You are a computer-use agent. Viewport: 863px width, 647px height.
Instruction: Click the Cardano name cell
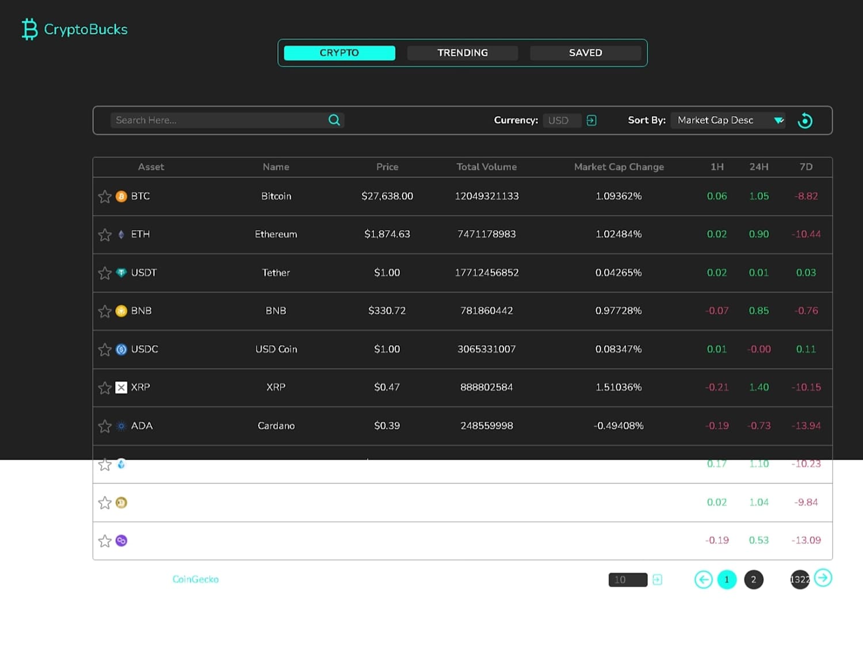coord(276,426)
